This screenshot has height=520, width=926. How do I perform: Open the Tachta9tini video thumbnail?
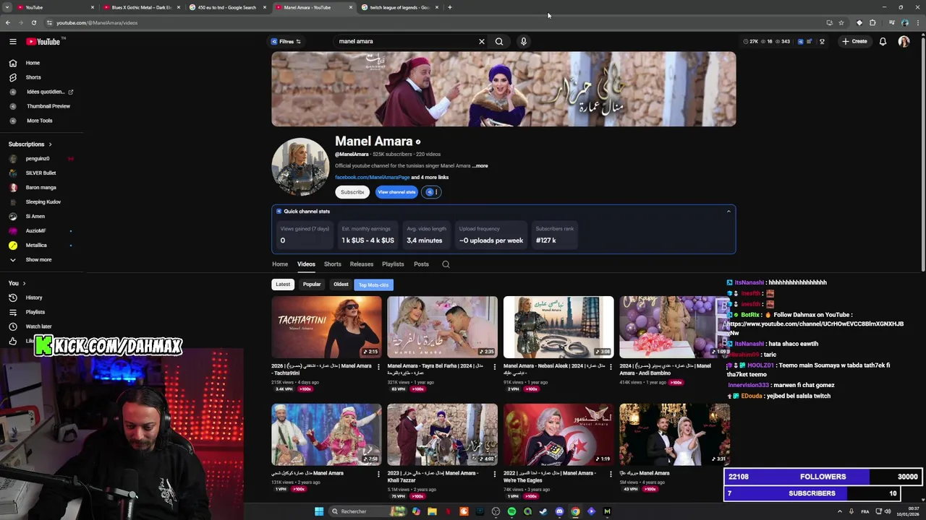click(x=326, y=327)
